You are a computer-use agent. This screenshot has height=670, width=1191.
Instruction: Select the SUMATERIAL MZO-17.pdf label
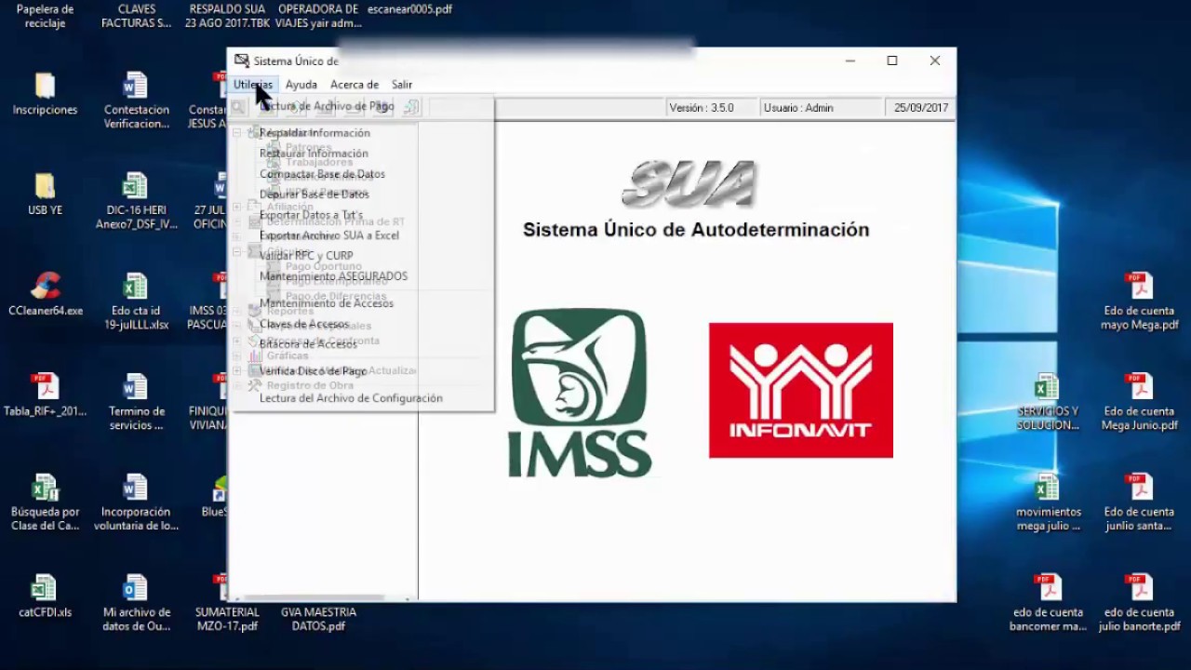(x=227, y=620)
